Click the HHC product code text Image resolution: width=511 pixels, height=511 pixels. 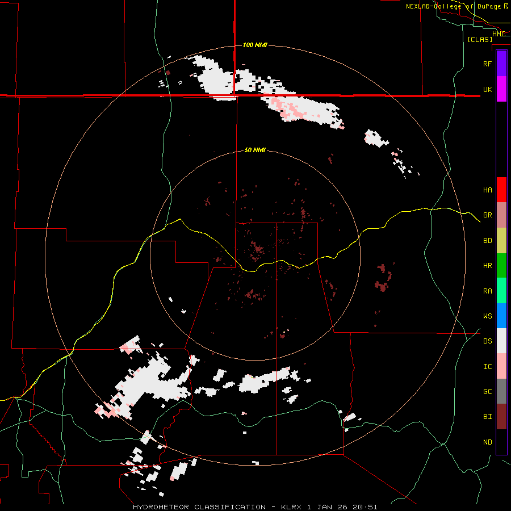coord(499,34)
